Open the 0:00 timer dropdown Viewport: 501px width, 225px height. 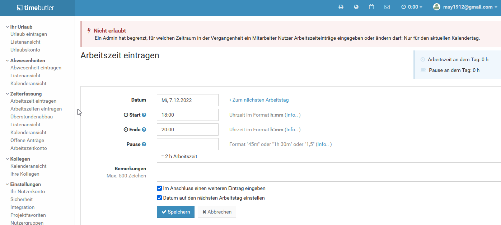412,7
